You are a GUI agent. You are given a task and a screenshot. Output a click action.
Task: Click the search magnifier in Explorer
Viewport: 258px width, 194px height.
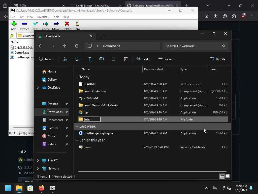point(224,46)
